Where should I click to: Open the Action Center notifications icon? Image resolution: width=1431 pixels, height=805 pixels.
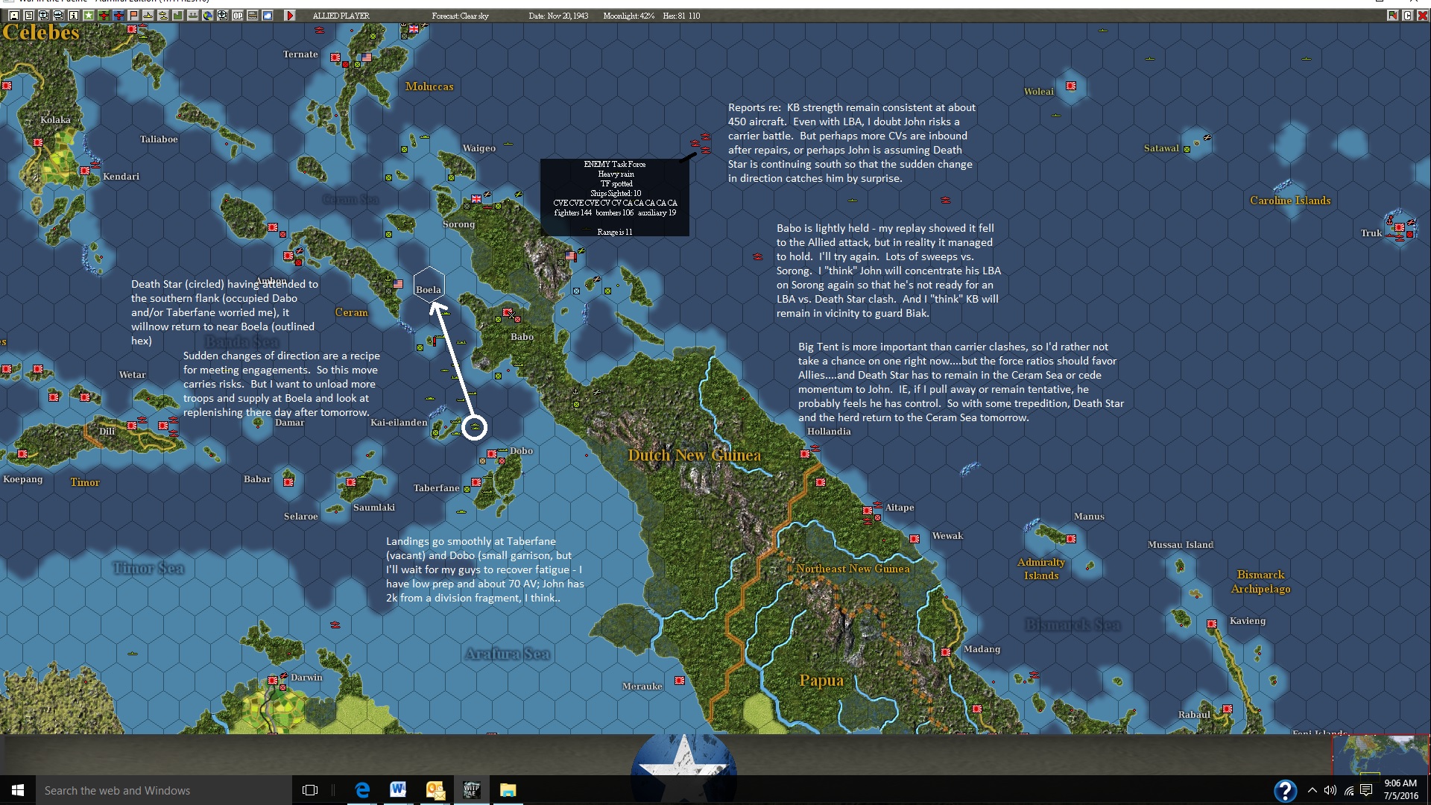[1366, 790]
